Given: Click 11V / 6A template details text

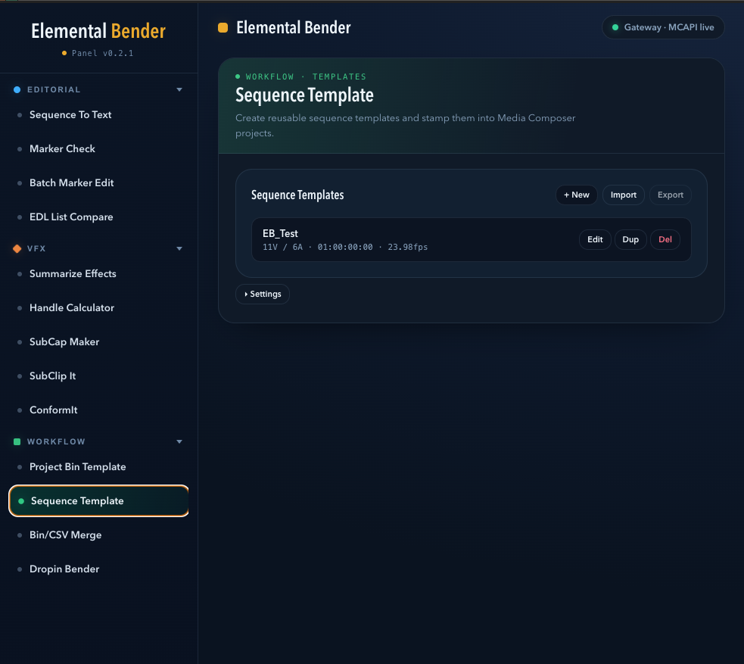Looking at the screenshot, I should tap(345, 248).
